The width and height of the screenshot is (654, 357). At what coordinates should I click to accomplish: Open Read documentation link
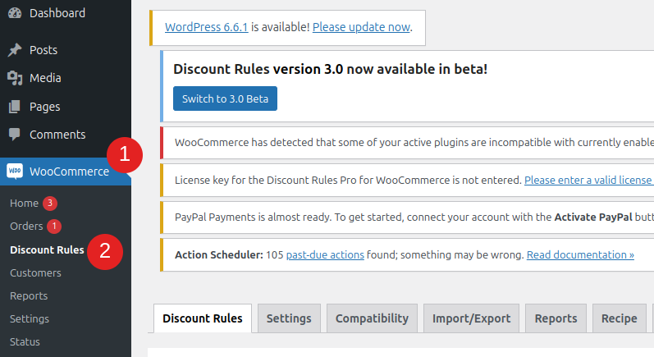click(580, 254)
